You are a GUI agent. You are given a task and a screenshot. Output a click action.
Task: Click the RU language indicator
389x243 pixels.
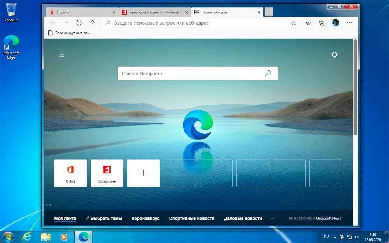(x=326, y=236)
